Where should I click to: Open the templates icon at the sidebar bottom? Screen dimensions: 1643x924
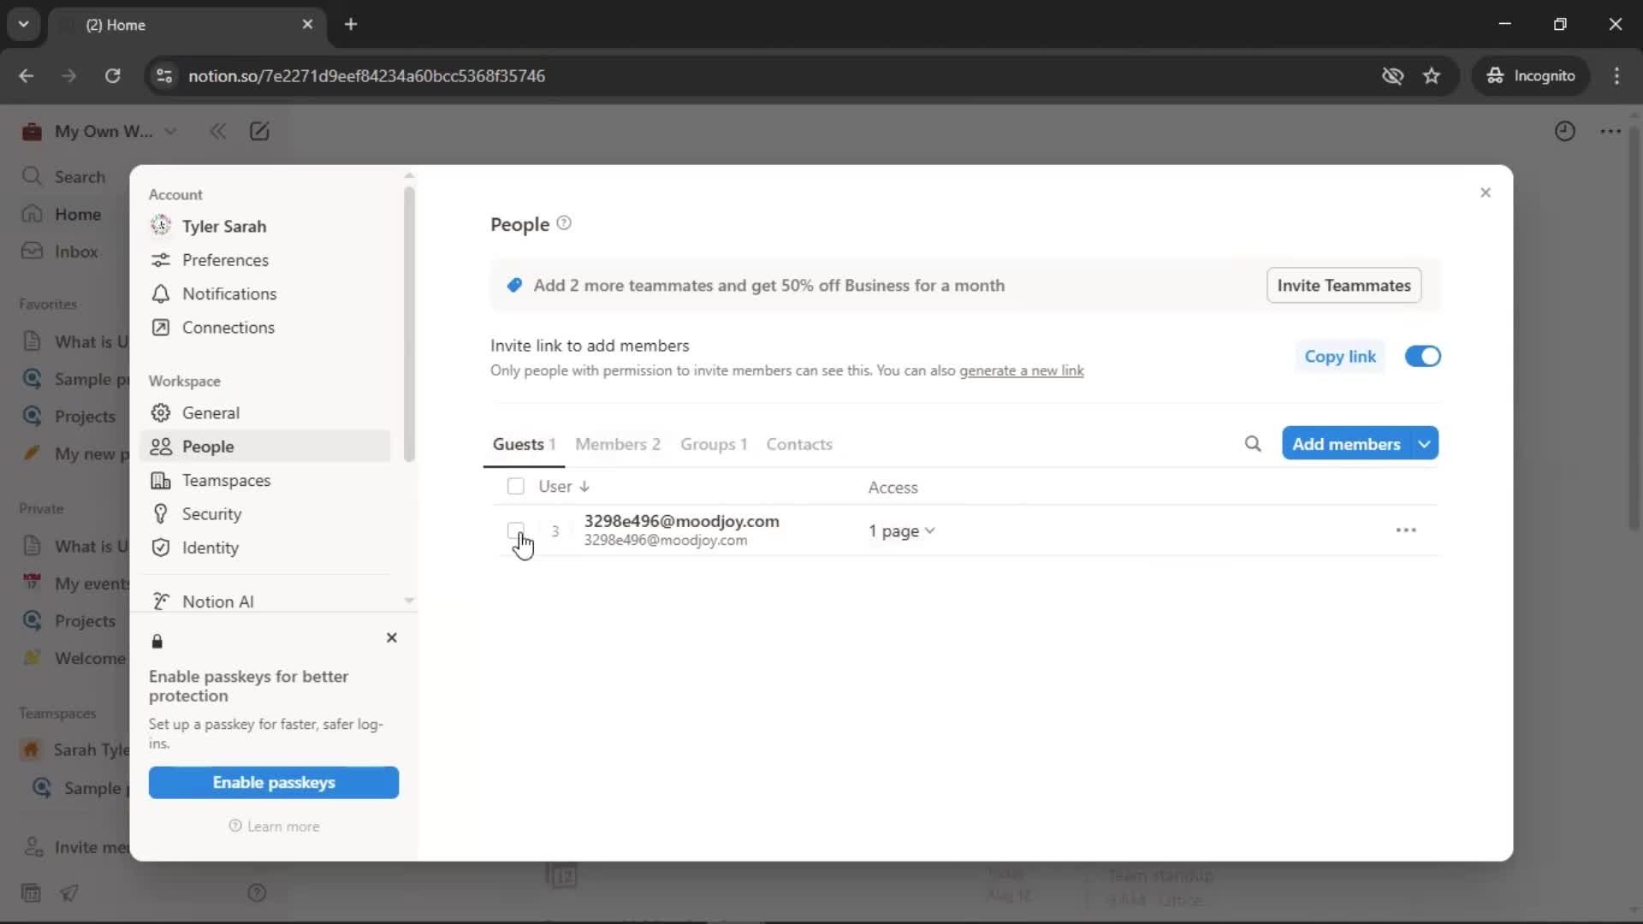coord(31,893)
